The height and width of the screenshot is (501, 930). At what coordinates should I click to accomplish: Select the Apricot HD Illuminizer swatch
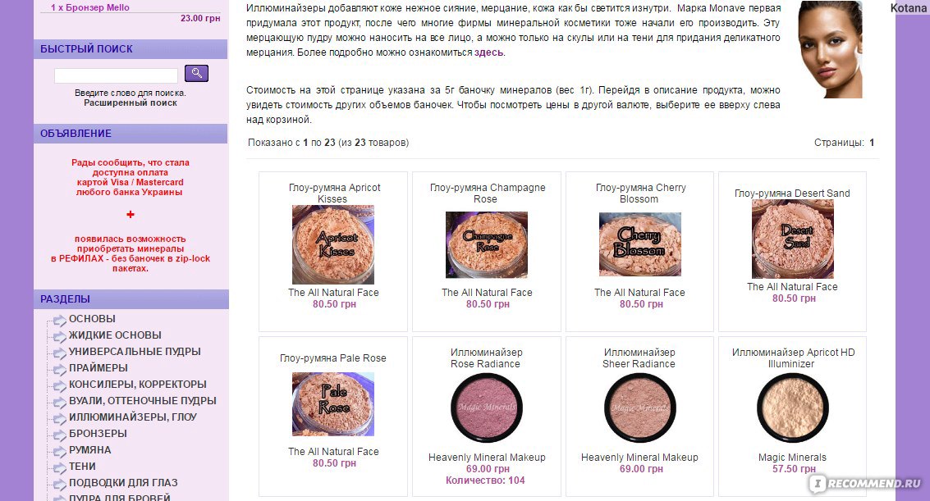[x=792, y=408]
